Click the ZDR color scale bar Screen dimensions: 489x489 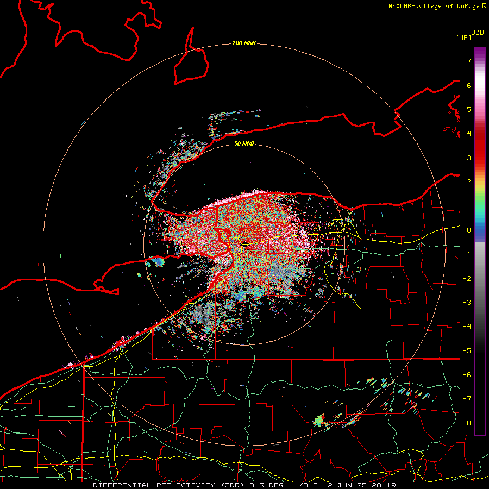[480, 241]
